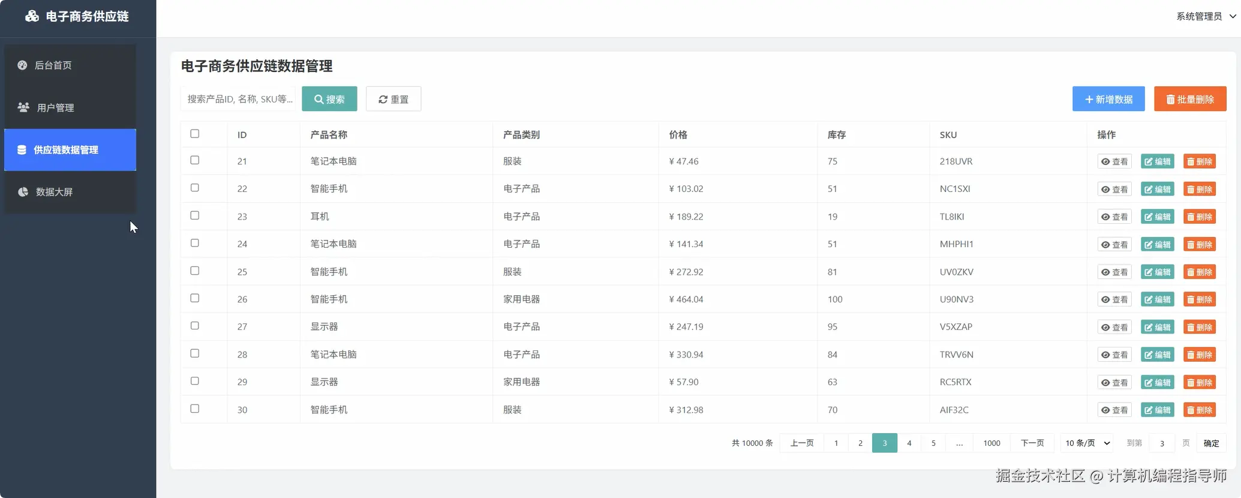Edit the row with SKU V5XZAP
Screen dimensions: 1241x498
(1157, 327)
